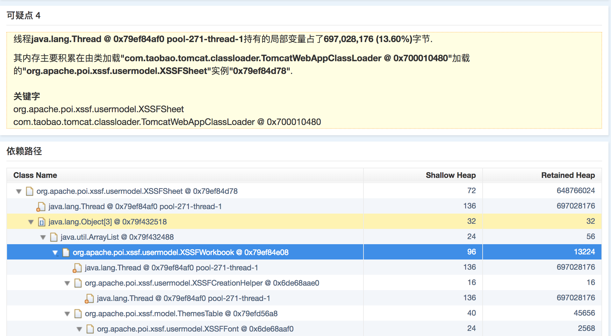The image size is (611, 336).
Task: Click the 依赖路径 section heading
Action: [24, 151]
